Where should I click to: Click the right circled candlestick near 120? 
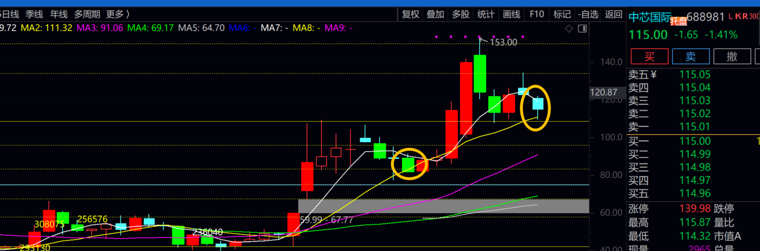(x=537, y=104)
